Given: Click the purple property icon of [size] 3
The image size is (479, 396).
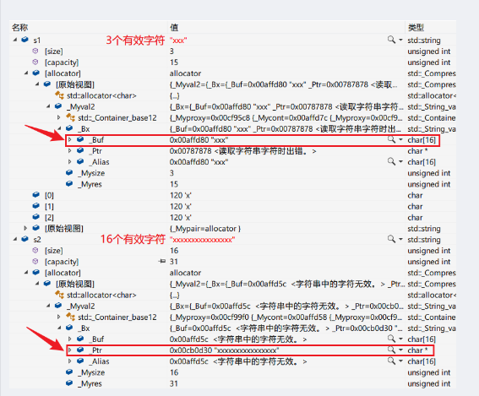Looking at the screenshot, I should 35,51.
